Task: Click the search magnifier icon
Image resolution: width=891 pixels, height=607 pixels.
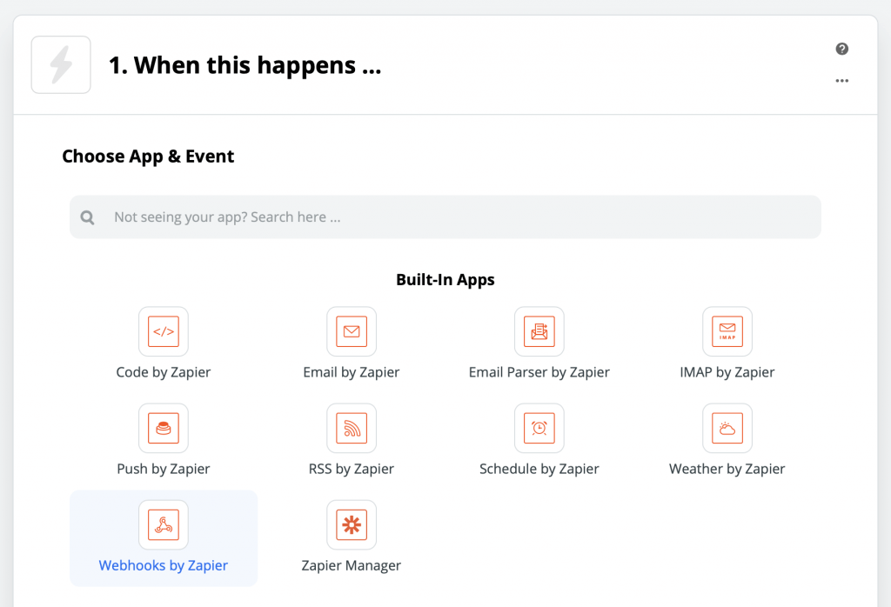Action: click(x=88, y=217)
